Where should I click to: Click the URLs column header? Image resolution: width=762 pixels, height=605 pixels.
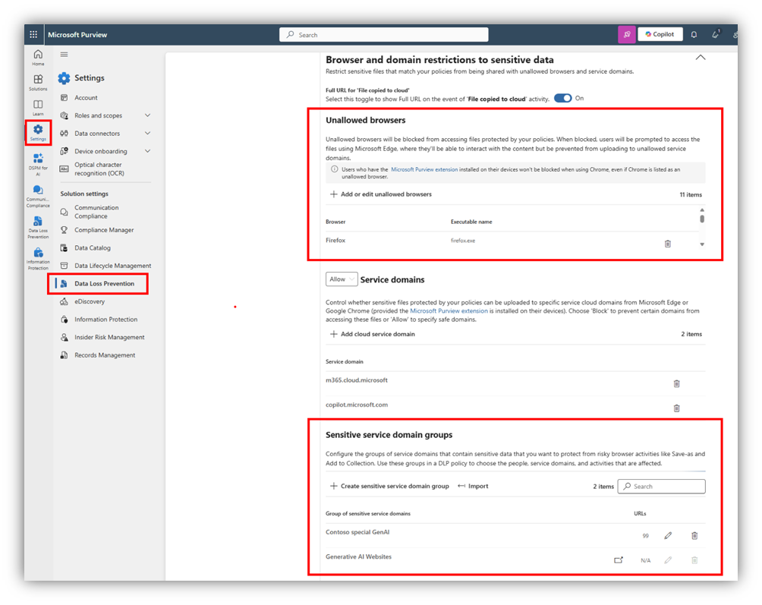click(x=640, y=513)
